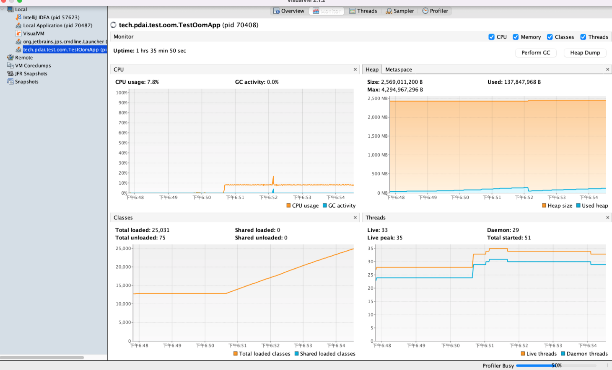Click the 'CPU usage: 7.8%' value
612x370 pixels.
pyautogui.click(x=137, y=82)
